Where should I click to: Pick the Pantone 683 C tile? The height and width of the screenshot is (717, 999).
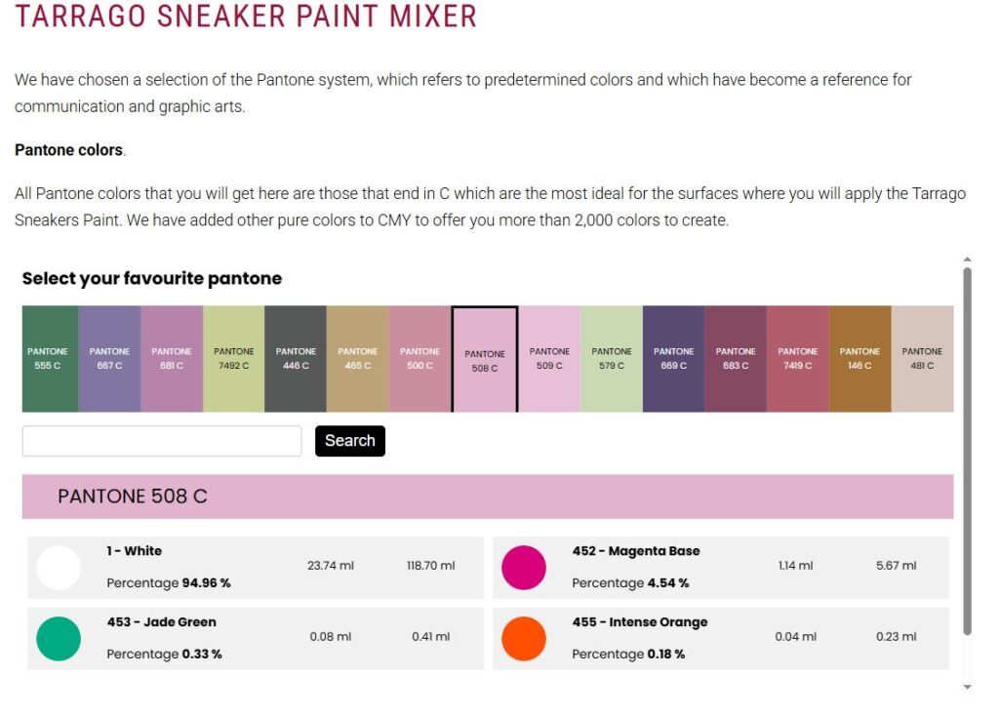click(736, 359)
